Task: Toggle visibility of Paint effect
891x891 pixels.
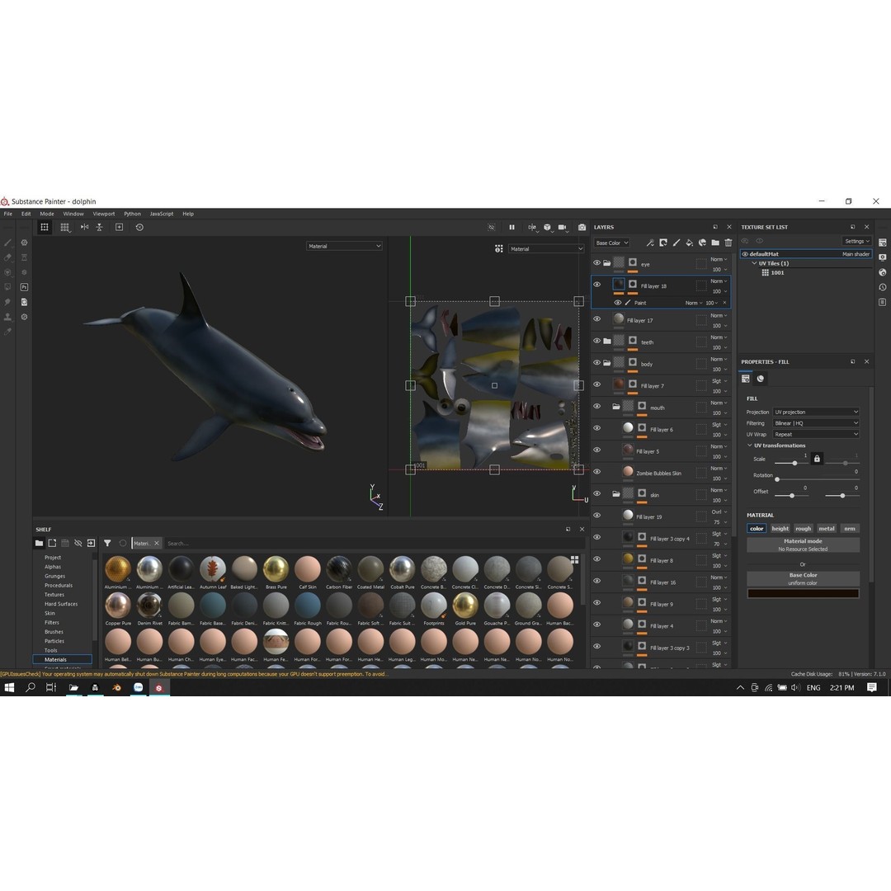Action: pos(618,303)
